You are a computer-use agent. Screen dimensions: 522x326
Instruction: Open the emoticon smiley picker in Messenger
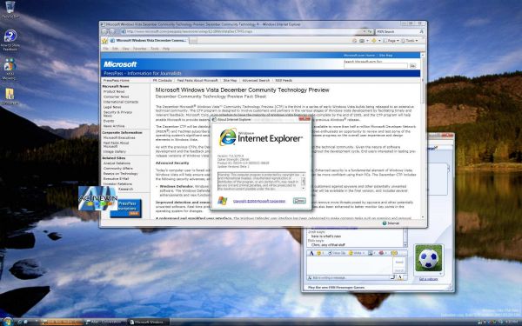tap(319, 253)
